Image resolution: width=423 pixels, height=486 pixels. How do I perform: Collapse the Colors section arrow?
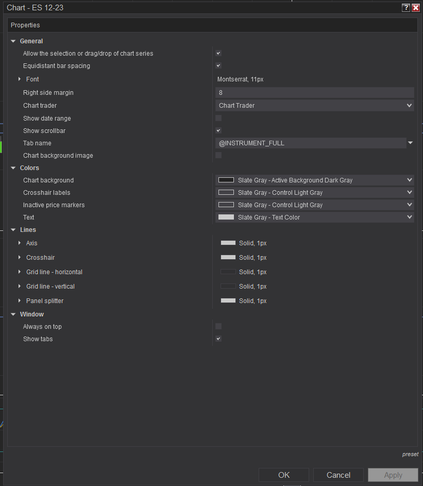[13, 168]
